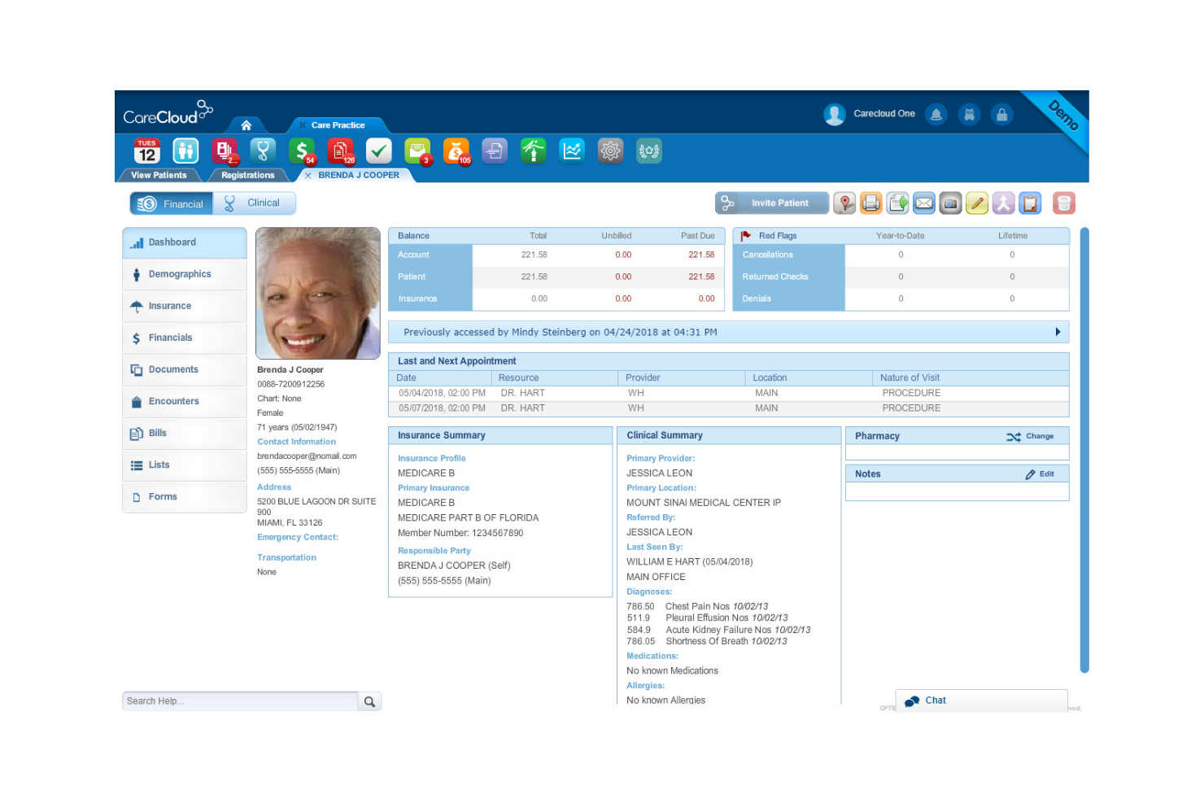Viewport: 1204px width, 803px height.
Task: Open the green checkmark tasks icon
Action: pyautogui.click(x=378, y=151)
